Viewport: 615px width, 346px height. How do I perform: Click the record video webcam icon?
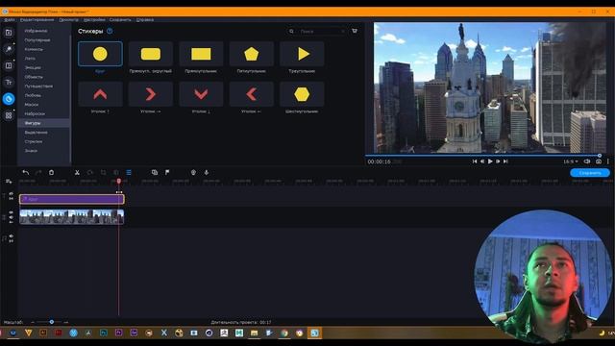pyautogui.click(x=193, y=173)
